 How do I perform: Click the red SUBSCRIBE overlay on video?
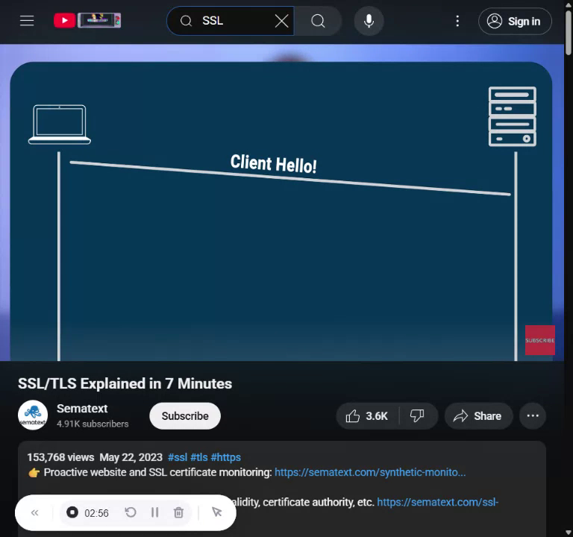pos(539,340)
